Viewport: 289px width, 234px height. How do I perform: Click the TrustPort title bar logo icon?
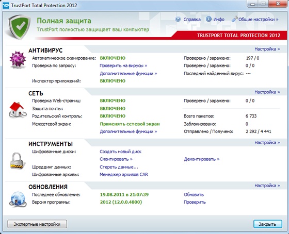tap(6, 5)
